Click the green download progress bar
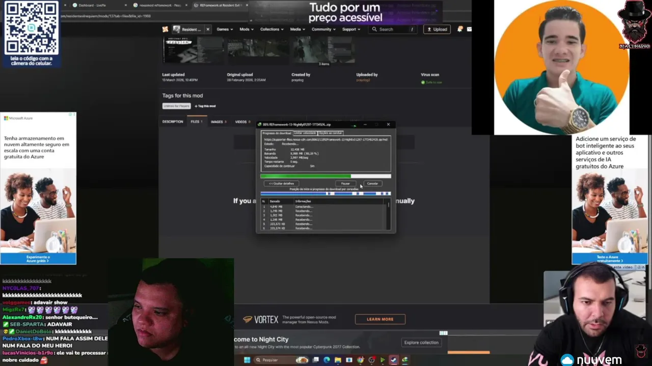The image size is (652, 366). (325, 176)
